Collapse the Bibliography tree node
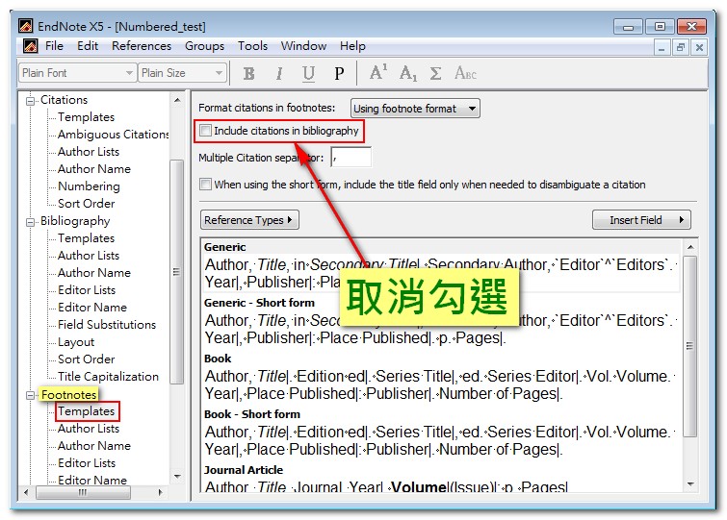This screenshot has width=727, height=520. [x=30, y=222]
